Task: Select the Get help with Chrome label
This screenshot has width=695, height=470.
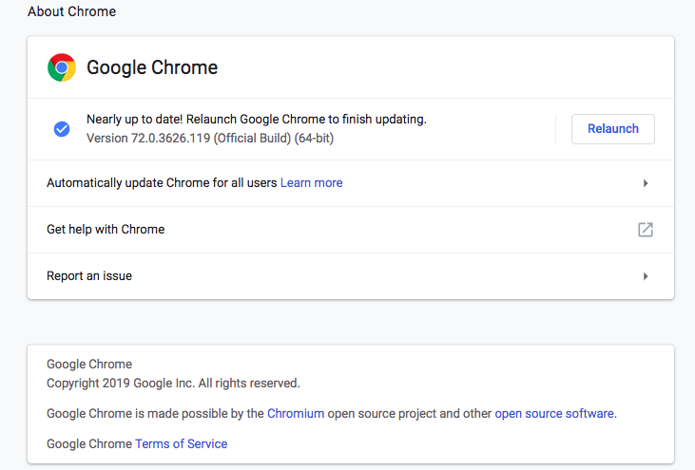Action: (106, 229)
